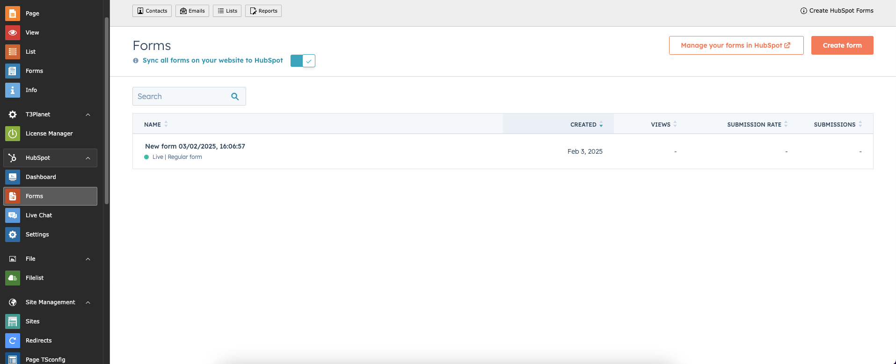
Task: Collapse the HubSpot menu group
Action: pos(88,158)
